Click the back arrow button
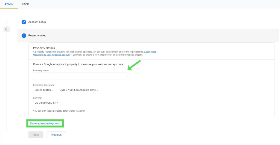The width and height of the screenshot is (280, 145). (x=7, y=29)
